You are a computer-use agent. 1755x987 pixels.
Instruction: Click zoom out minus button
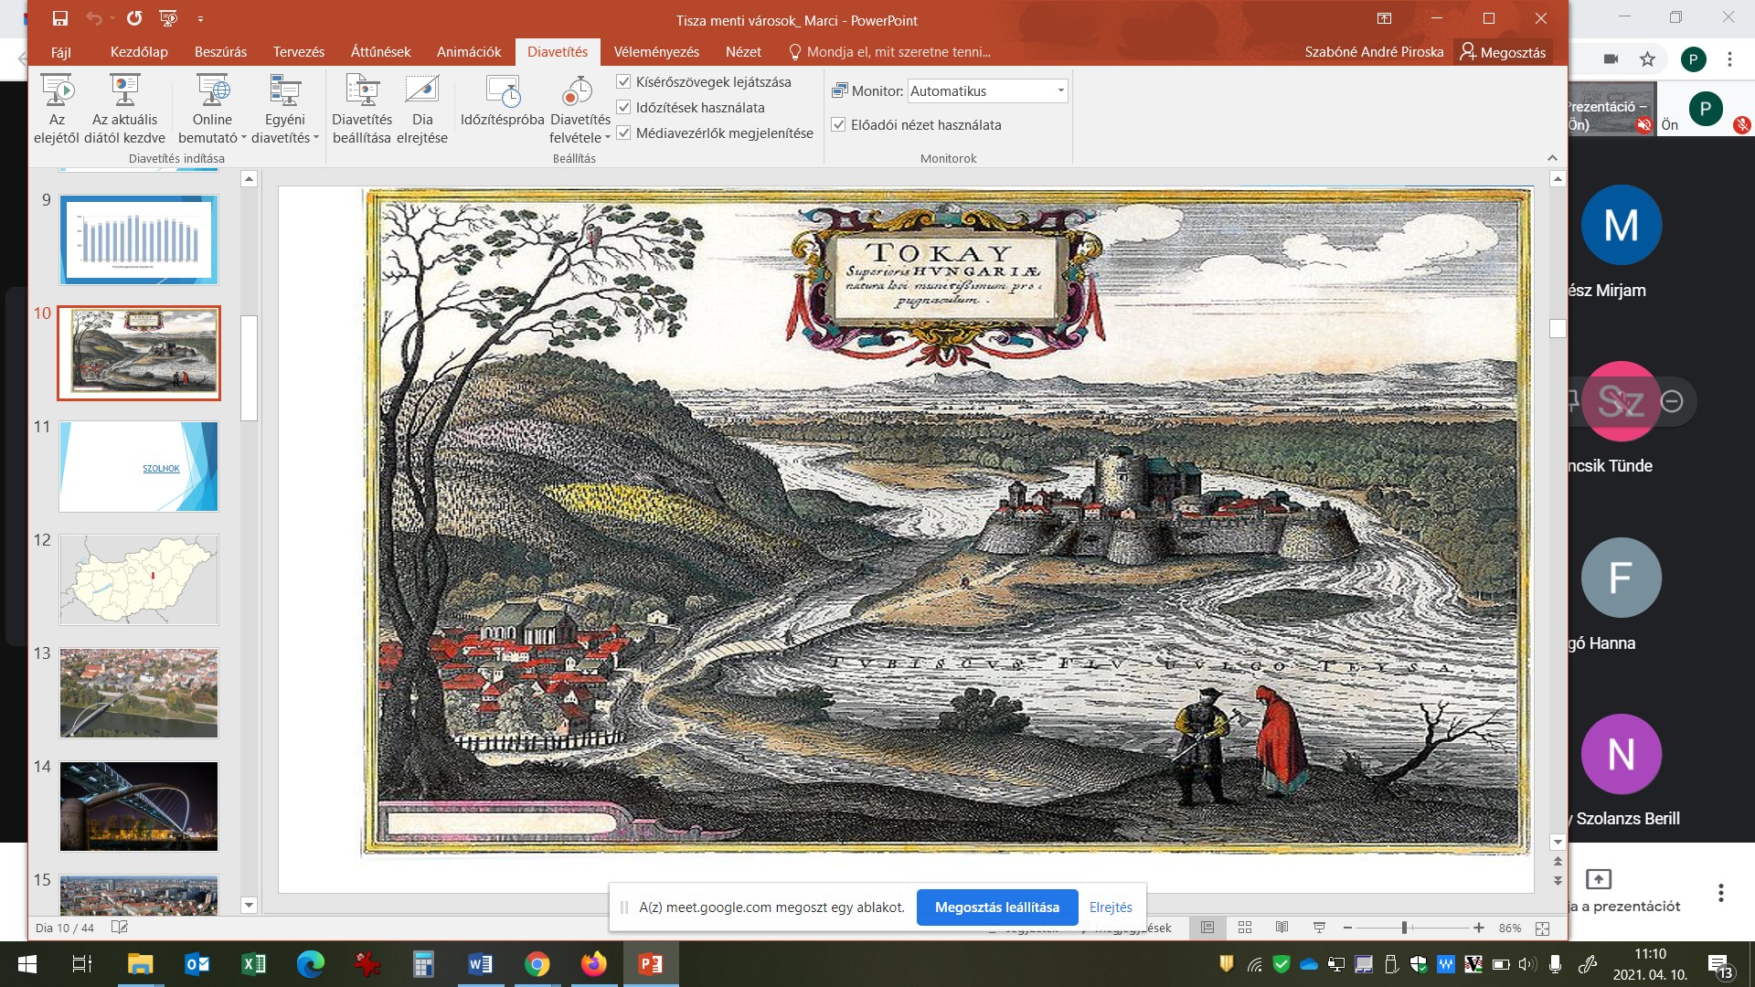tap(1347, 928)
